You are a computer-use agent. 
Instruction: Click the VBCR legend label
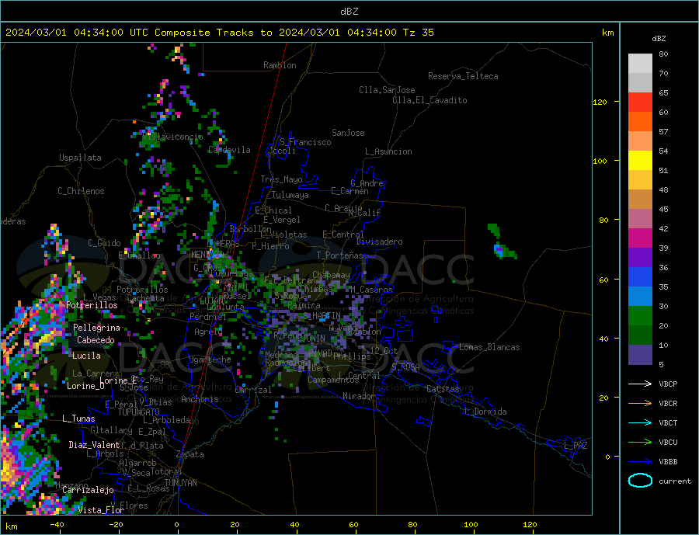[668, 404]
